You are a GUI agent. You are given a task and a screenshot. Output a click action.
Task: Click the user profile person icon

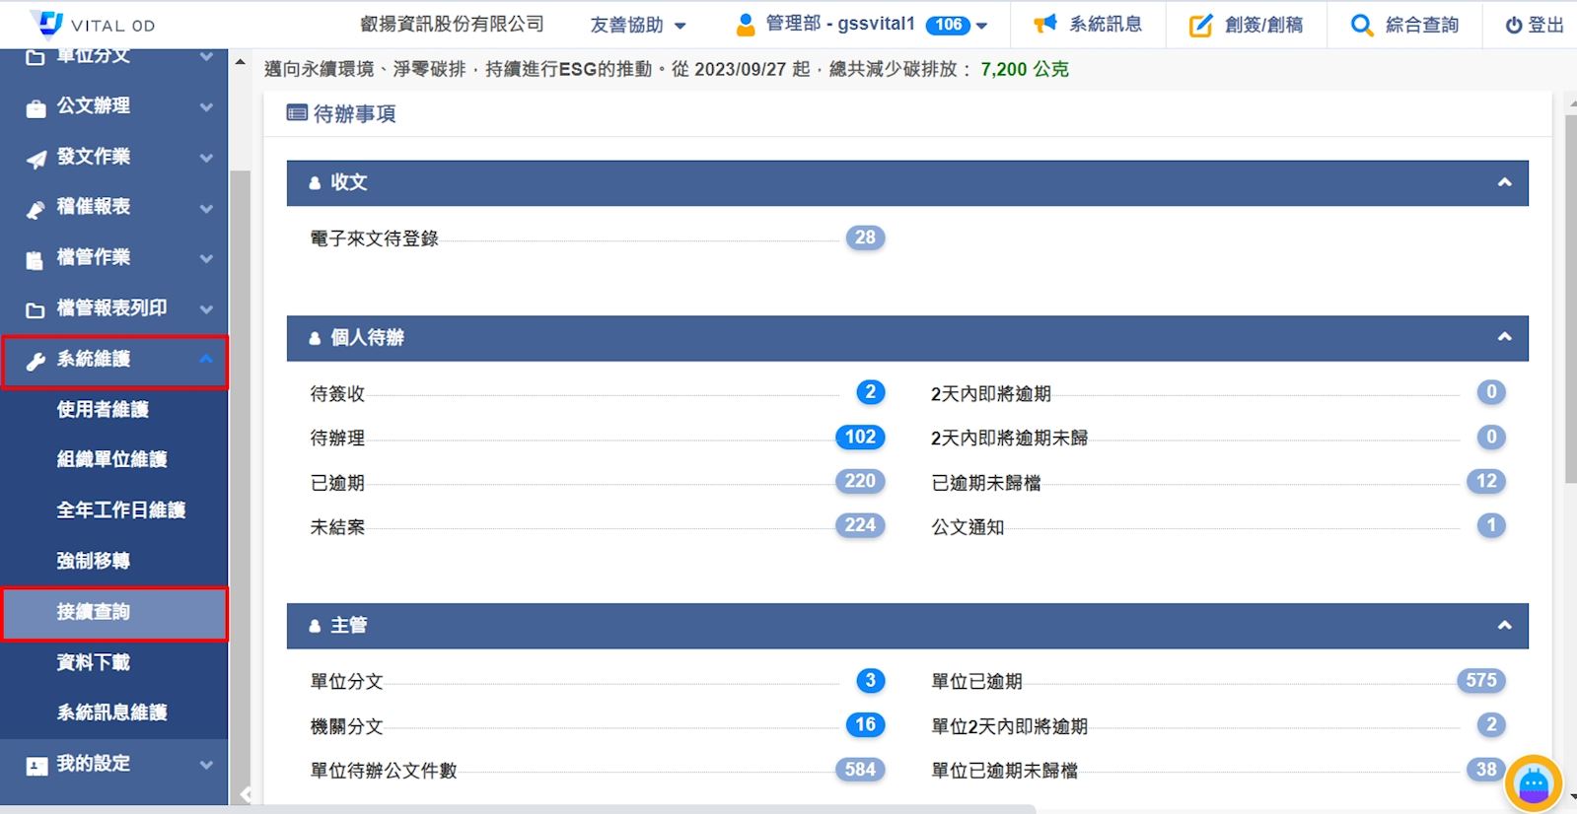coord(746,25)
